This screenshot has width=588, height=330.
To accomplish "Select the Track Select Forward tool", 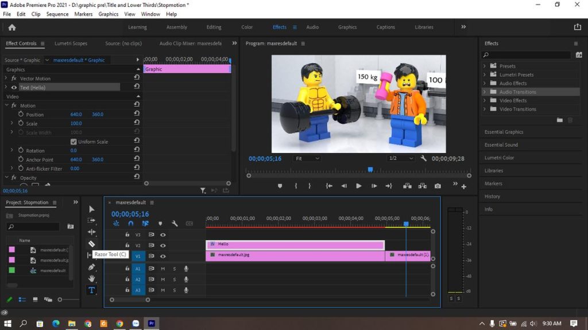I will click(91, 221).
